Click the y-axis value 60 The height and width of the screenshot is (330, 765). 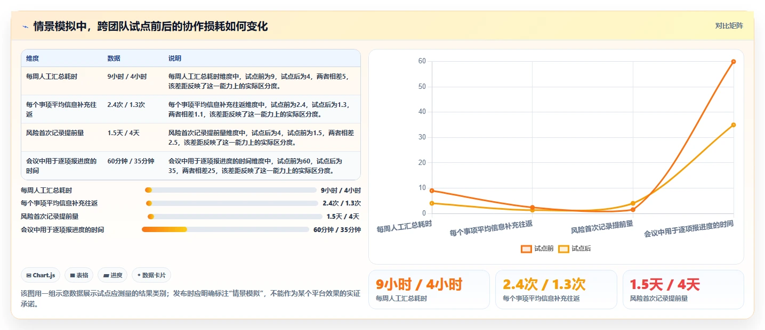[x=422, y=61]
